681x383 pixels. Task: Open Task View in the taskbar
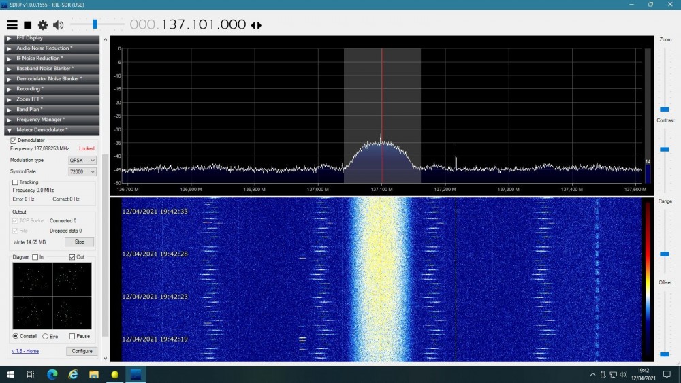tap(31, 374)
